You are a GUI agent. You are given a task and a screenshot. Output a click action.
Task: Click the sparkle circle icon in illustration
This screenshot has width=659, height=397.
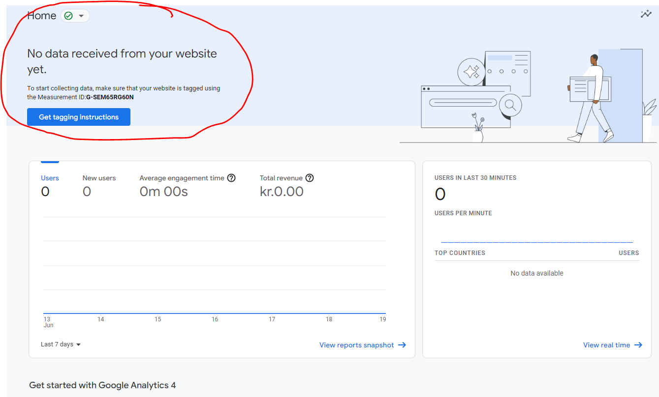coord(471,72)
